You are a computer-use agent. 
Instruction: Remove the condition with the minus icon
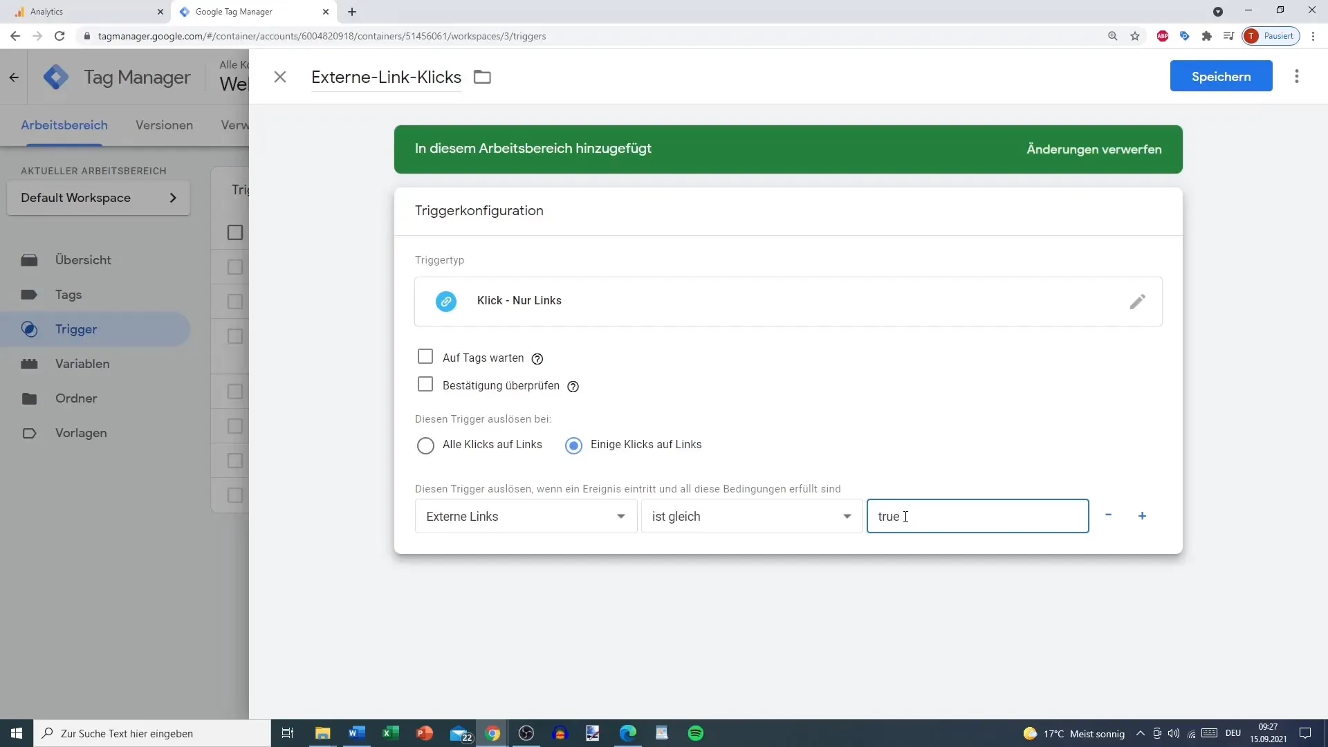click(x=1108, y=515)
